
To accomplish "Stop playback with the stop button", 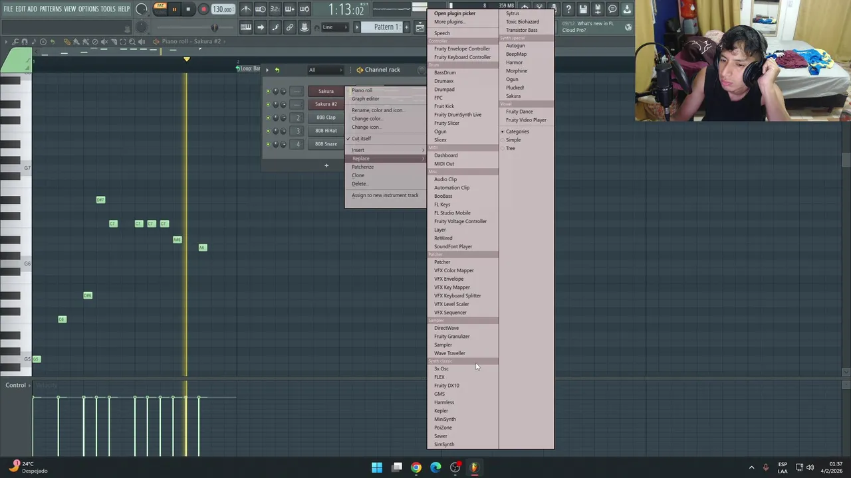I will click(x=188, y=9).
